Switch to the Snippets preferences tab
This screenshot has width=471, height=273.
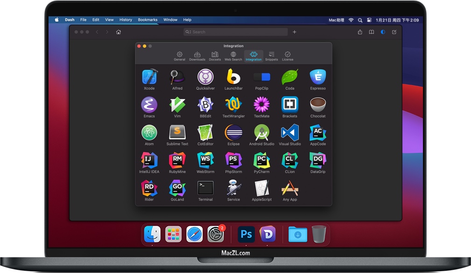point(272,56)
